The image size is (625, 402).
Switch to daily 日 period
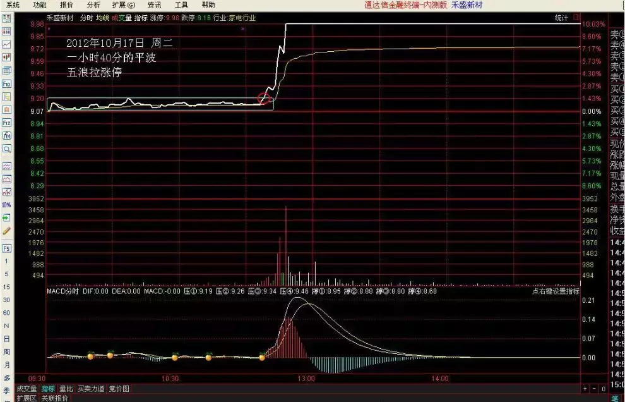coord(6,339)
